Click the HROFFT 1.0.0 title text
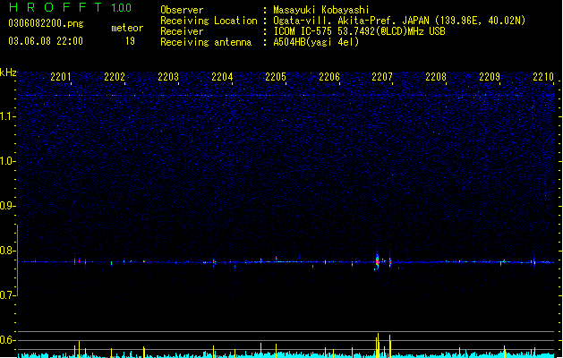Image resolution: width=563 pixels, height=358 pixels. [70, 7]
